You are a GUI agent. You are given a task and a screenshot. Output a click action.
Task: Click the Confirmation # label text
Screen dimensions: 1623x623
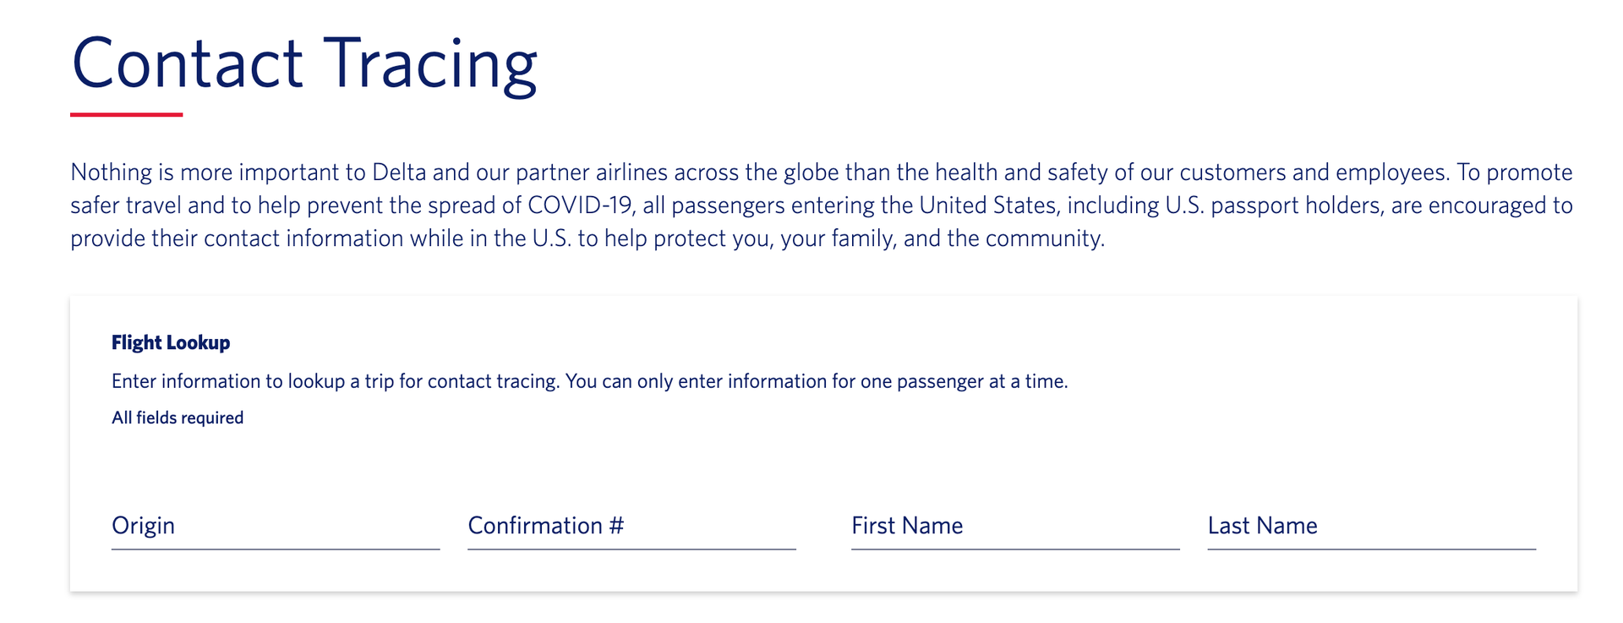pyautogui.click(x=546, y=526)
